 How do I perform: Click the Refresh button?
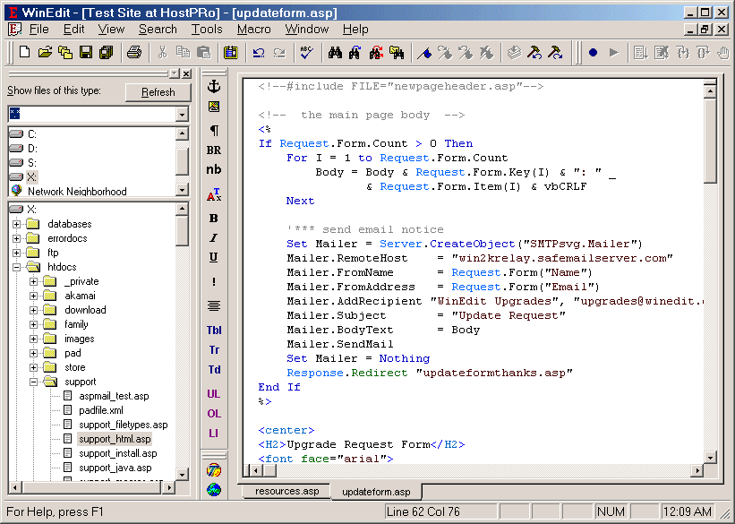158,92
